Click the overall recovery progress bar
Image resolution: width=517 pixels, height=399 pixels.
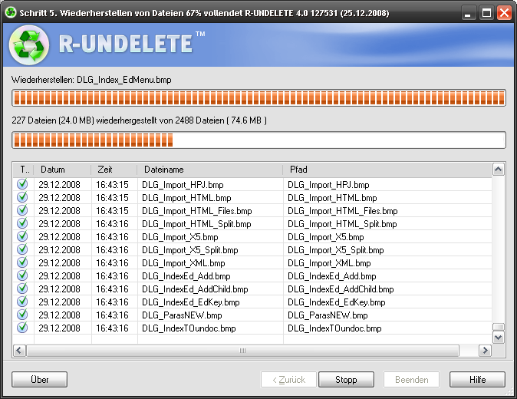click(x=258, y=140)
